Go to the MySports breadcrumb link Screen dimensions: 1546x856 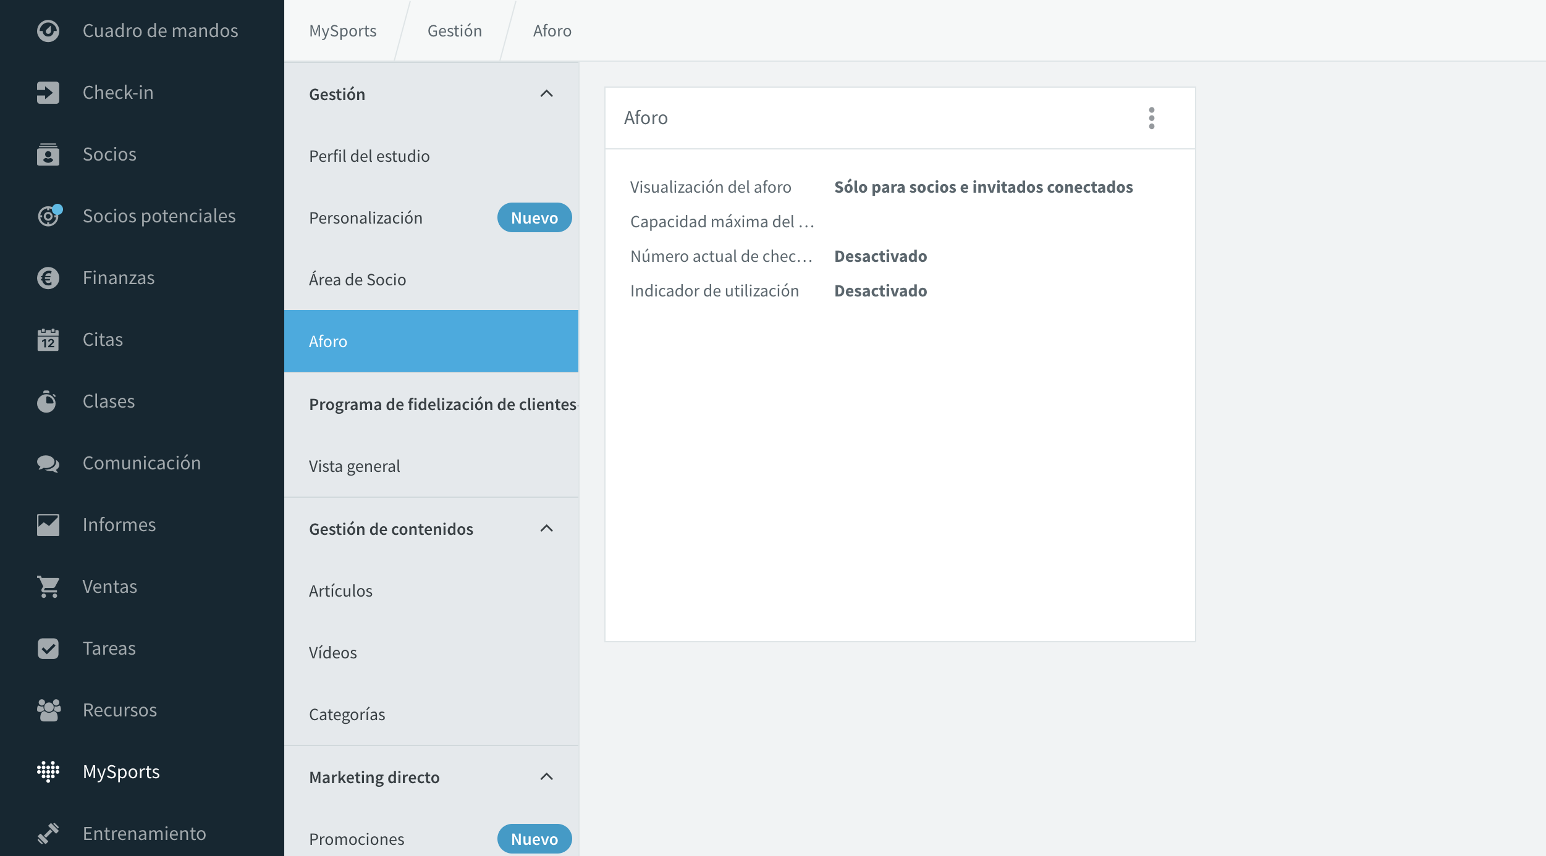pyautogui.click(x=343, y=31)
